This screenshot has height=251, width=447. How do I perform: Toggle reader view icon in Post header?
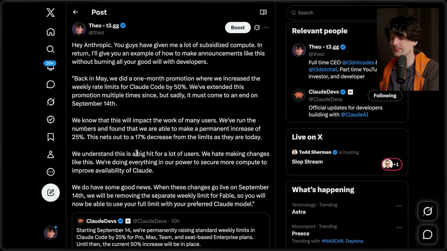(x=263, y=12)
